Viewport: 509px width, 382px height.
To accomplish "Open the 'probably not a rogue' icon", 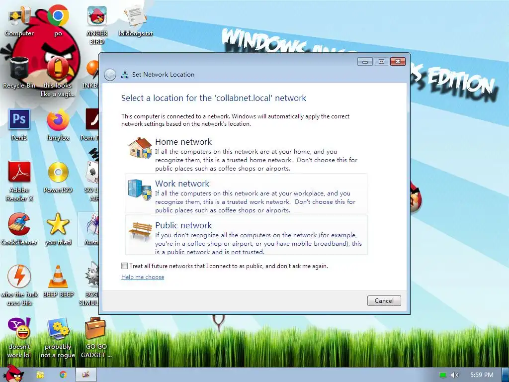I will click(x=58, y=337).
